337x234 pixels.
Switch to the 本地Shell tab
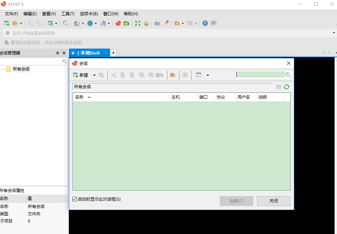tap(89, 53)
